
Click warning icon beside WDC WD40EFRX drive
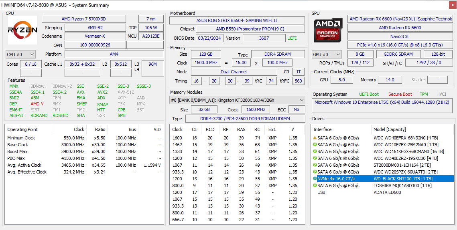click(x=315, y=138)
